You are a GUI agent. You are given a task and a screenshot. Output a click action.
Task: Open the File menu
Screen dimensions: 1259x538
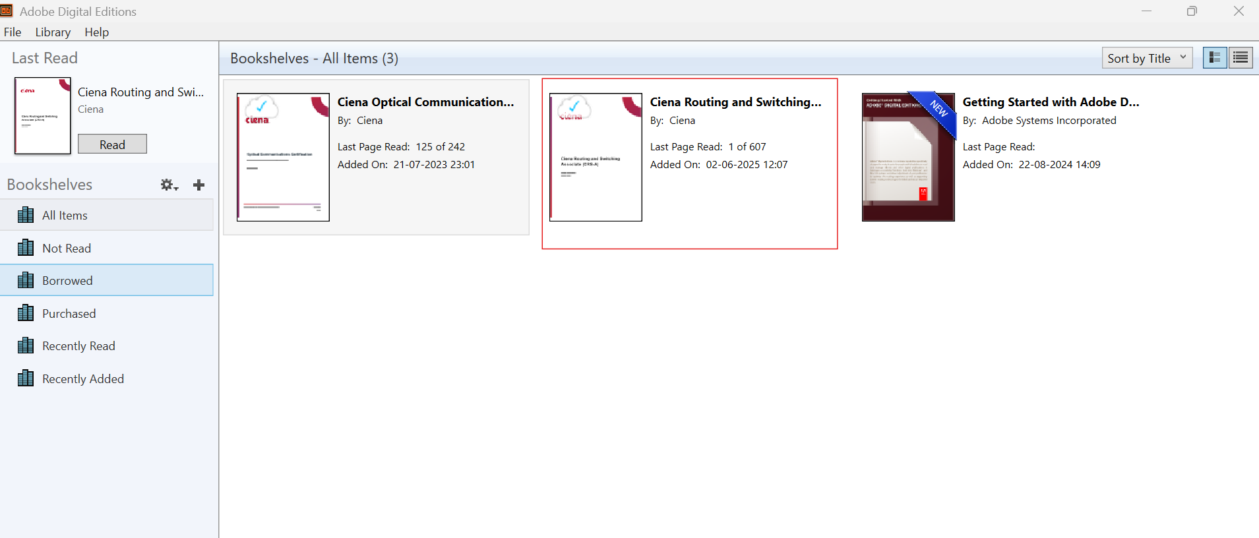[13, 32]
